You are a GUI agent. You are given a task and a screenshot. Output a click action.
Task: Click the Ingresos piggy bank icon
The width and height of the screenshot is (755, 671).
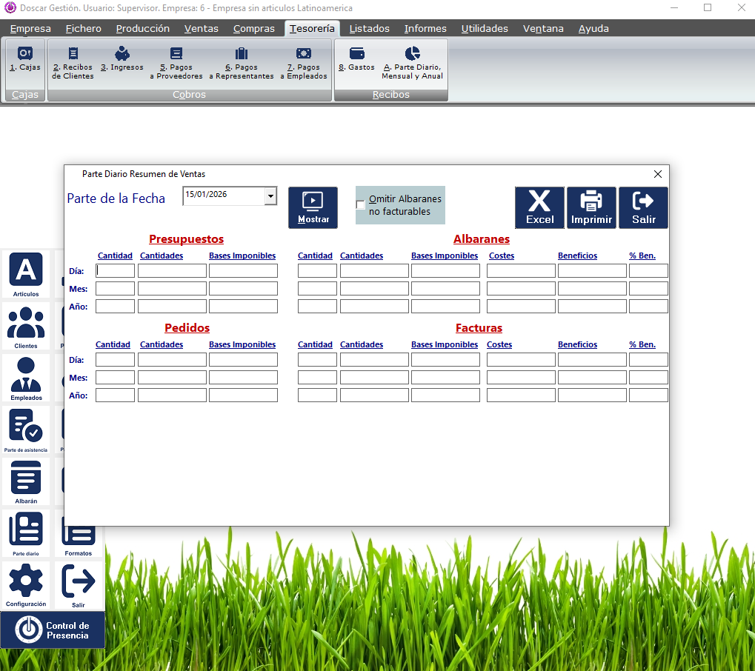122,59
